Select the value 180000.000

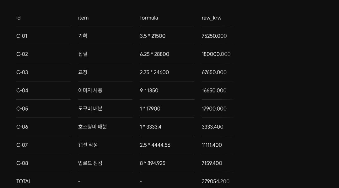(216, 54)
